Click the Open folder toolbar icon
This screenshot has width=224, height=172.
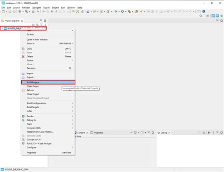point(137,11)
